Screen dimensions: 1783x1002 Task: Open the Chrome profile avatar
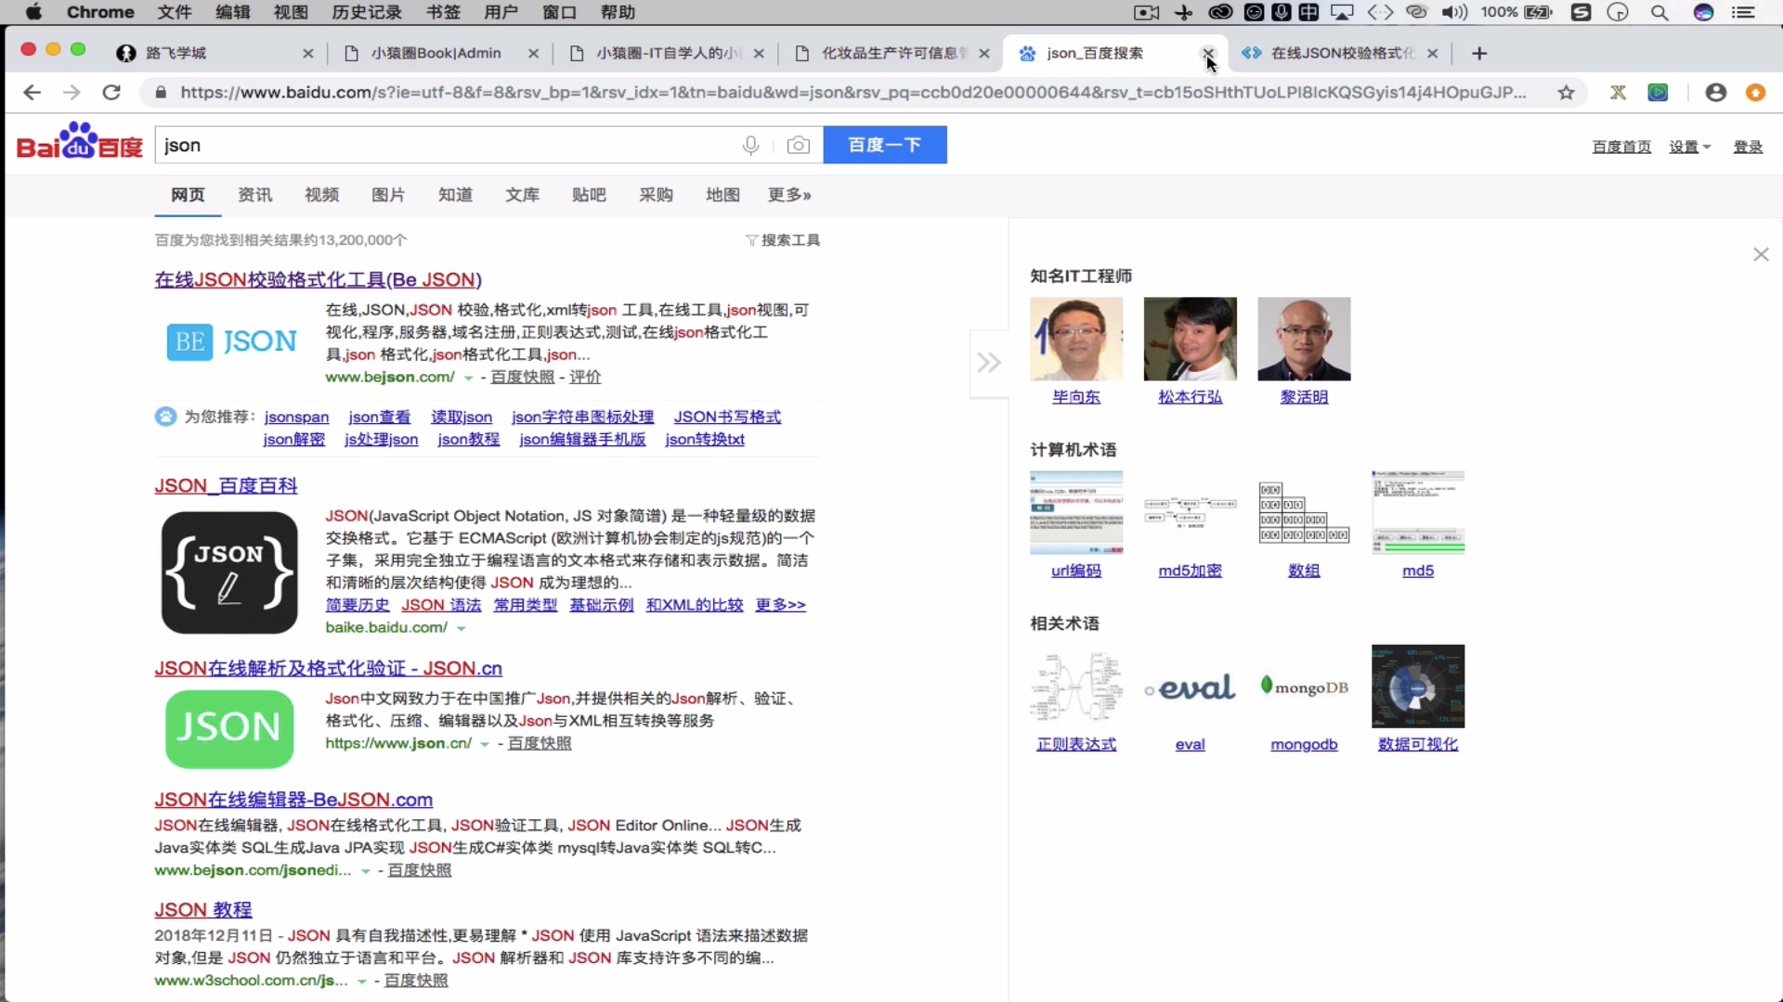coord(1715,92)
